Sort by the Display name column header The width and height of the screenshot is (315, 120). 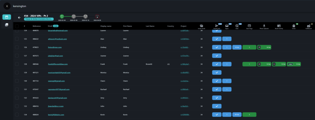click(106, 26)
